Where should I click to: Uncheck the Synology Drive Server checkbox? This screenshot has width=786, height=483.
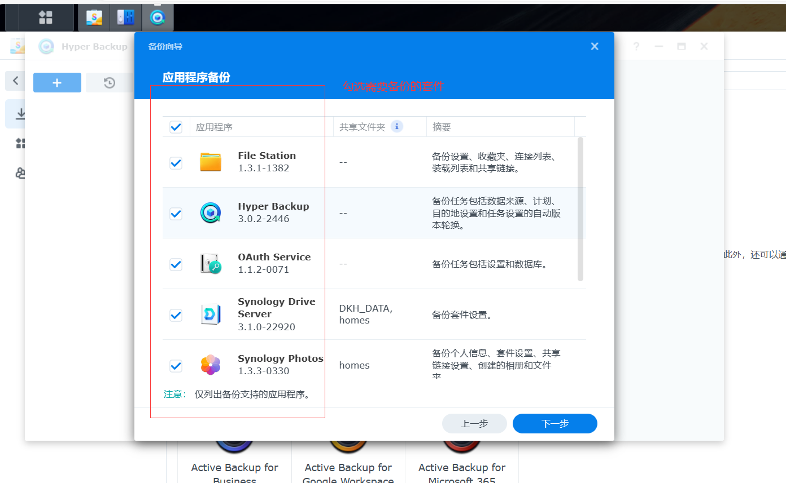pos(176,315)
